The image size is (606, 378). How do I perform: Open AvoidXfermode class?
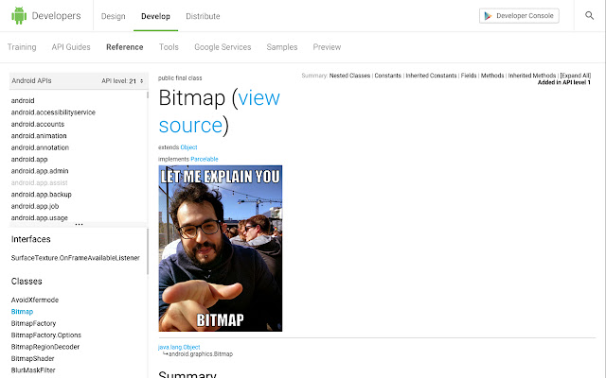(35, 300)
